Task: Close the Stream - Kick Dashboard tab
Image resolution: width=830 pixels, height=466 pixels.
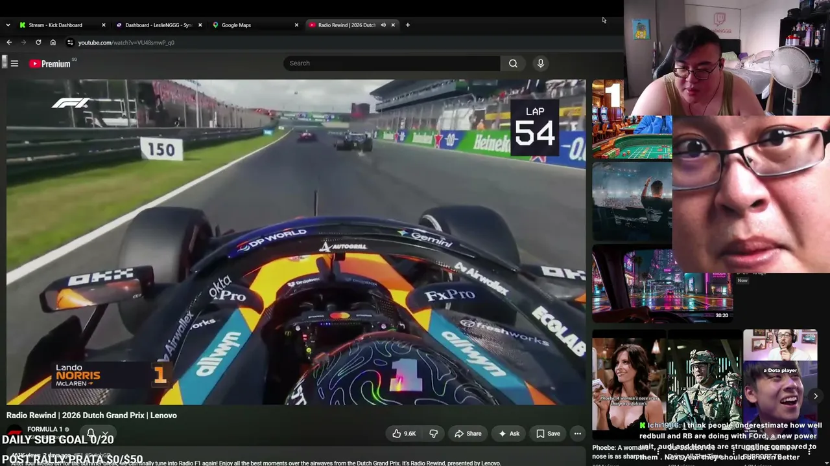Action: click(104, 25)
